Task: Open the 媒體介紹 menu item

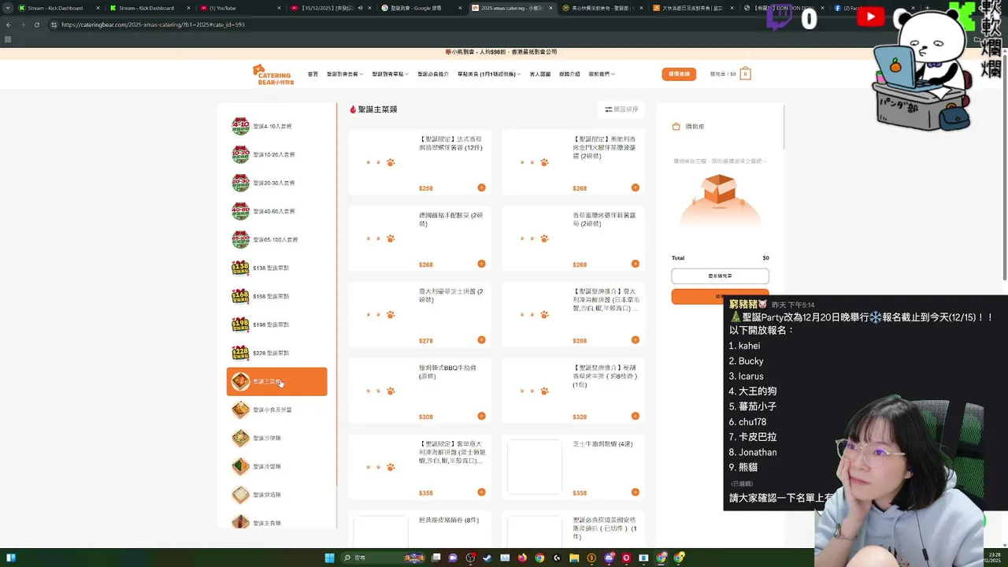Action: coord(569,74)
